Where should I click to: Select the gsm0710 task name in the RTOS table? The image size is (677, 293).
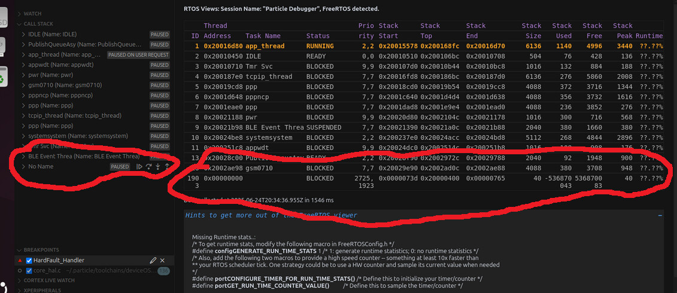[259, 168]
